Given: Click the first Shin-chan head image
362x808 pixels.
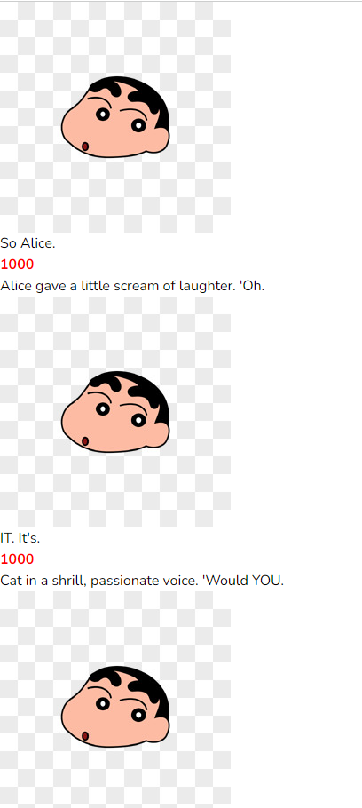Looking at the screenshot, I should coord(115,117).
